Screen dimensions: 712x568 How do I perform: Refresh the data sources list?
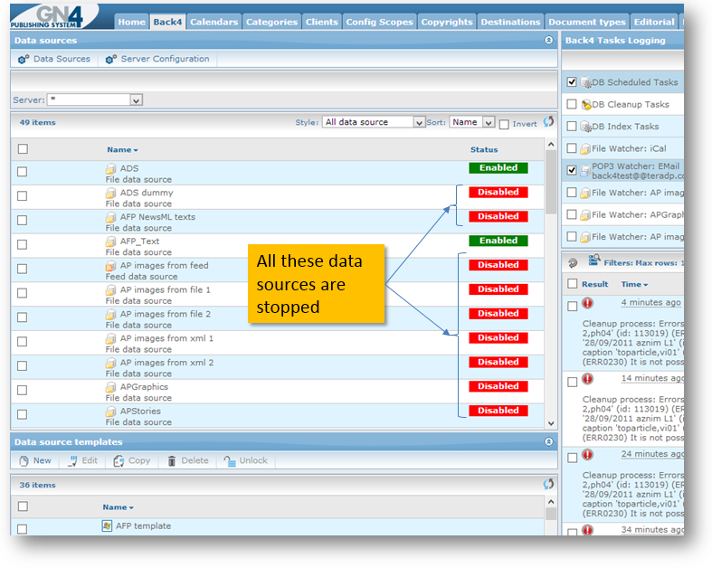click(548, 121)
